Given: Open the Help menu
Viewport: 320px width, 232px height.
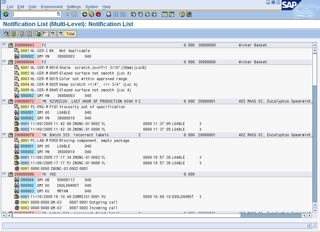Looking at the screenshot, I should [x=107, y=7].
